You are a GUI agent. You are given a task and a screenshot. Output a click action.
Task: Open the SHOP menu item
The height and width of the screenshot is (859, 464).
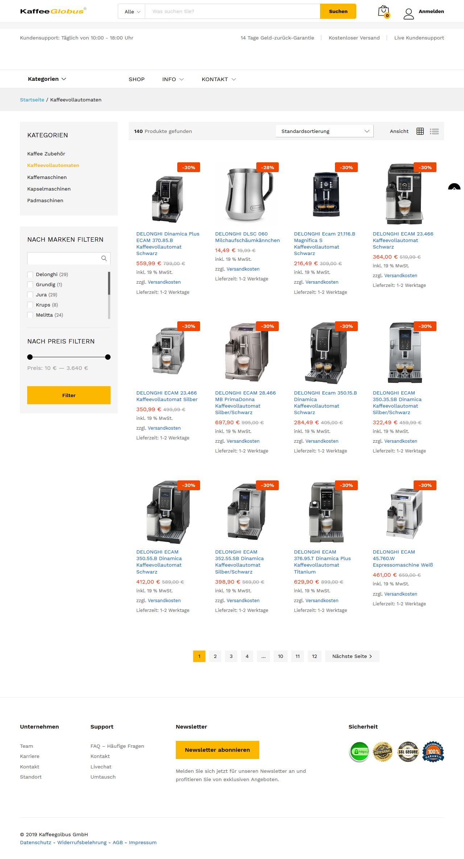point(137,79)
